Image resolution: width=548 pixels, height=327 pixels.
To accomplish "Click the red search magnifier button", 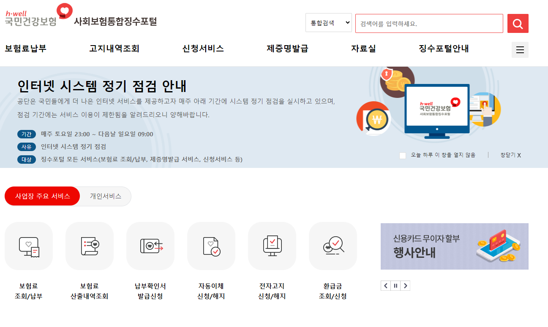I will [x=518, y=23].
